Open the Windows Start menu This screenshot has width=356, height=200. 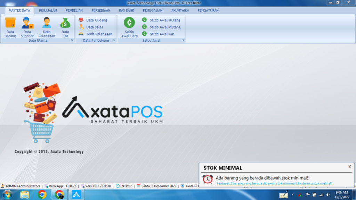pos(7,194)
